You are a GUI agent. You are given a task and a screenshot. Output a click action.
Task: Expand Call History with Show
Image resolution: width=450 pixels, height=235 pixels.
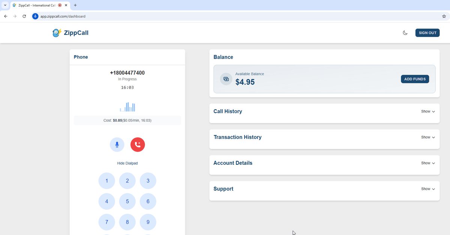(x=428, y=111)
